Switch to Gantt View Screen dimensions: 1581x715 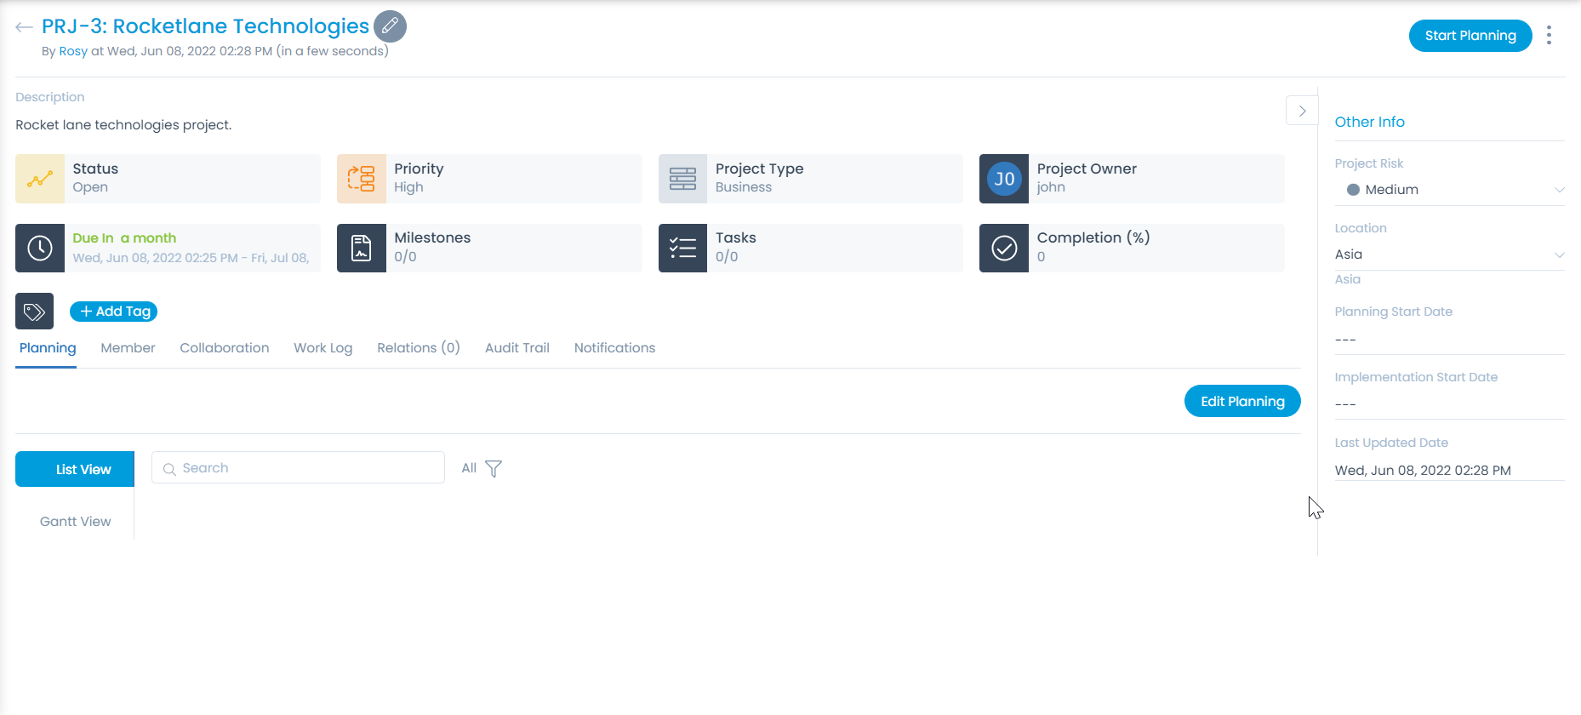pyautogui.click(x=75, y=522)
